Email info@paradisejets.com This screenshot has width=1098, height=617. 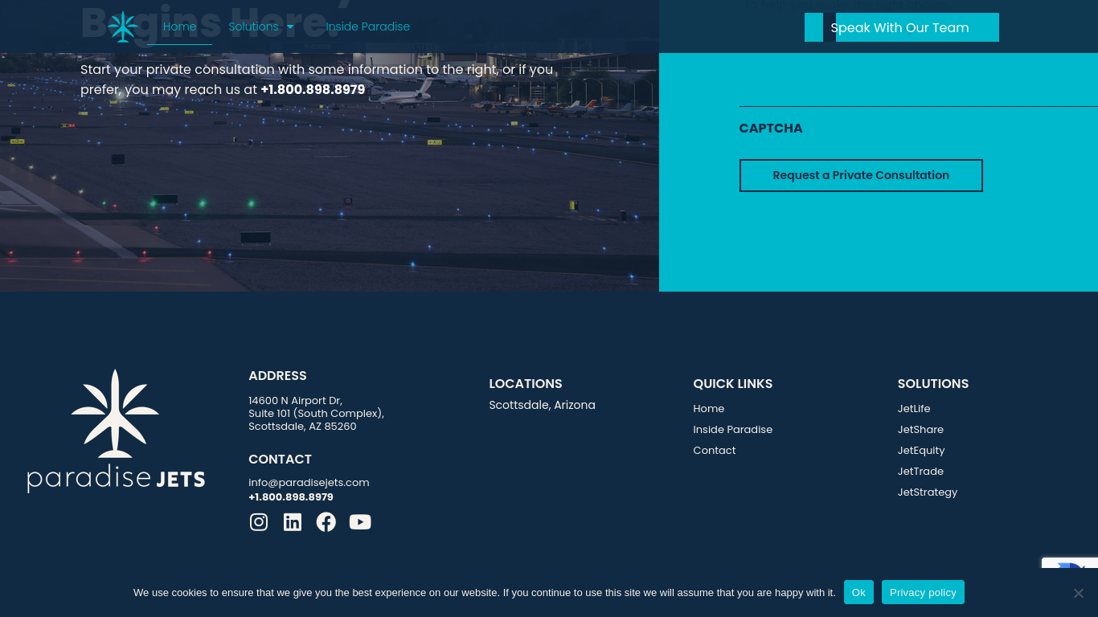309,483
